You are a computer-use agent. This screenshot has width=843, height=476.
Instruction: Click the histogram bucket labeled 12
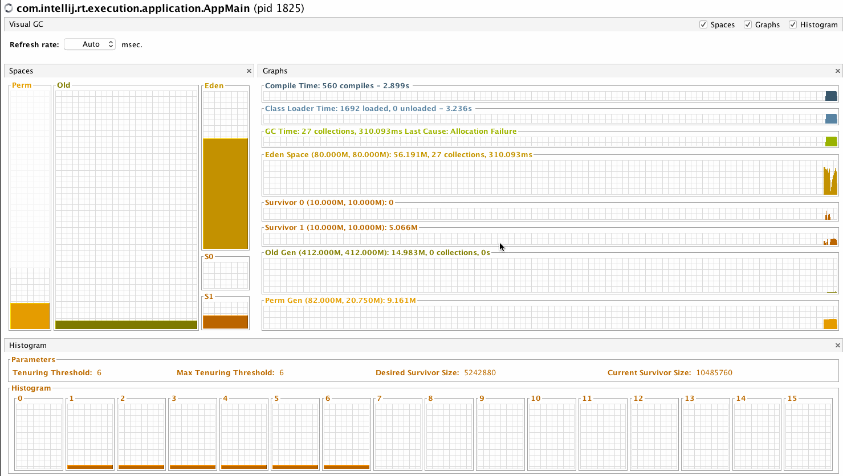point(654,436)
